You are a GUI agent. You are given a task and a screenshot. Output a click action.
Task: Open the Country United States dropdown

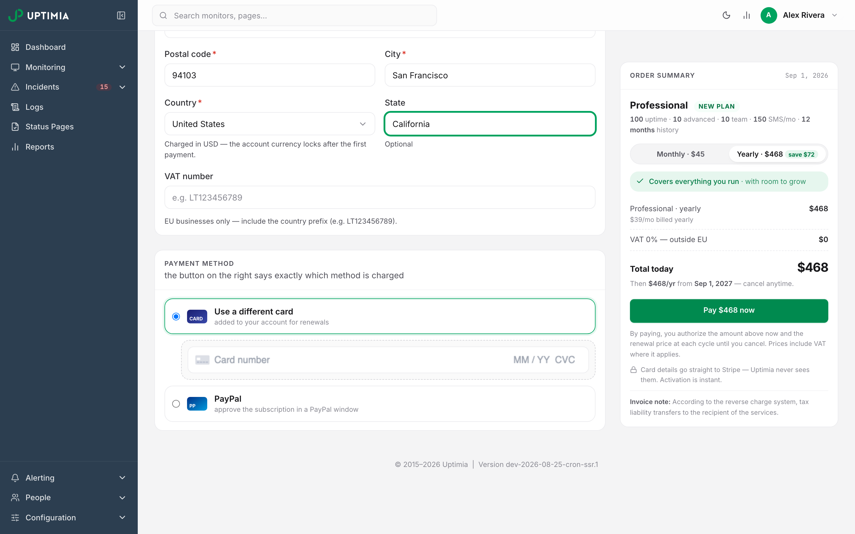click(x=270, y=124)
